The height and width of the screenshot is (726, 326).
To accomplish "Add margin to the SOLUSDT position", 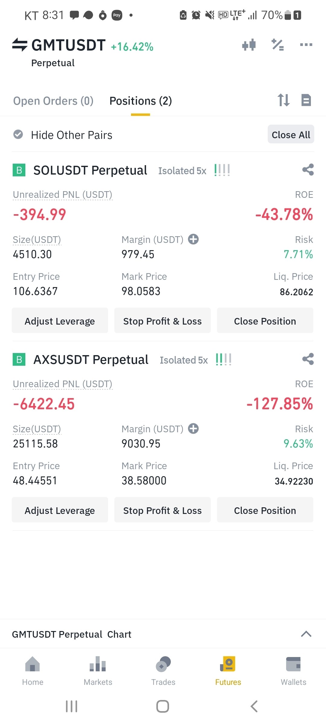I will click(193, 239).
